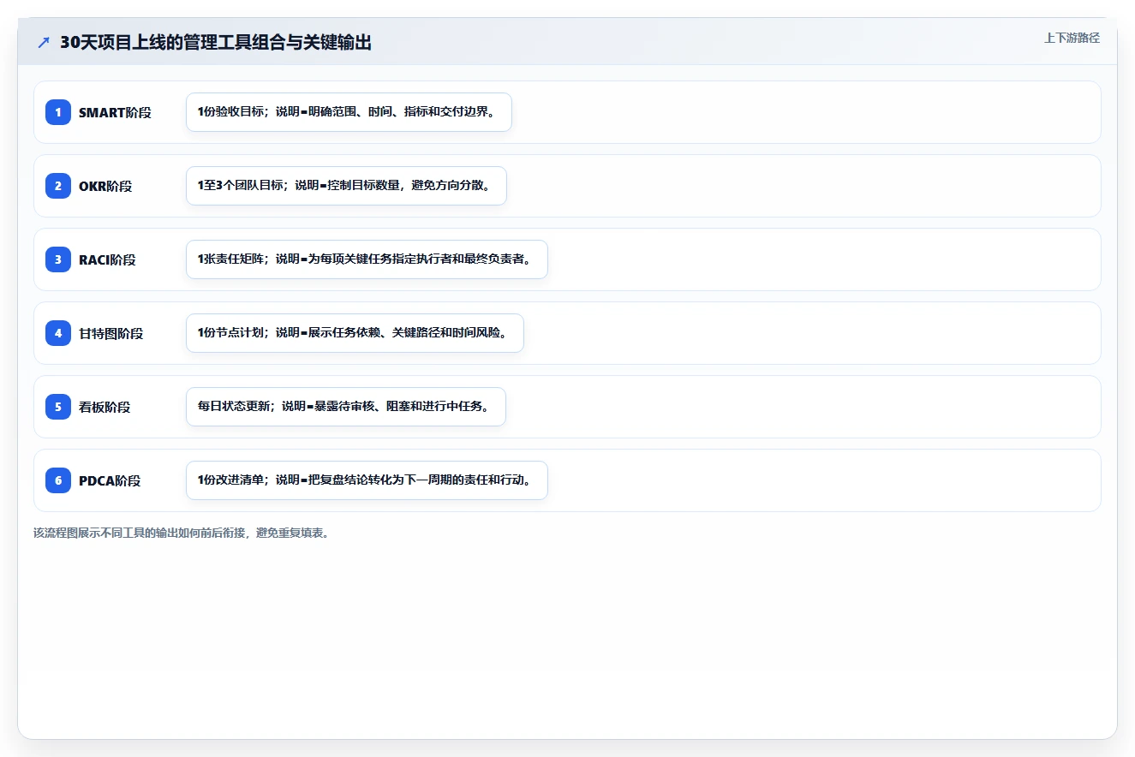Select step badge number 5

pyautogui.click(x=58, y=407)
